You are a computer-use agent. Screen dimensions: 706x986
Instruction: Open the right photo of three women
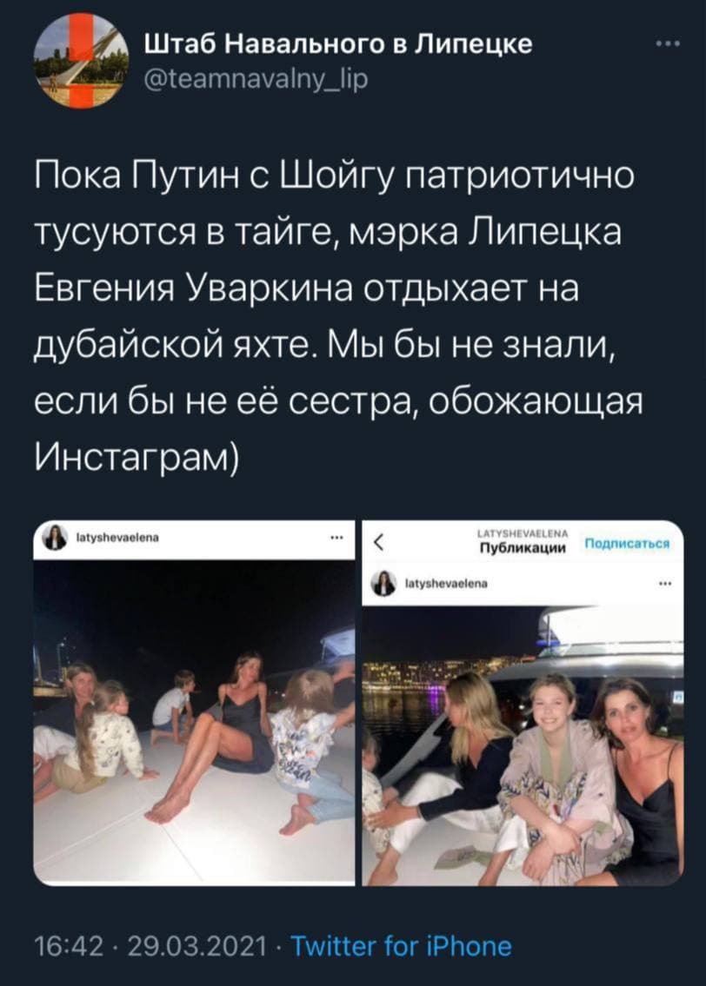[x=523, y=745]
